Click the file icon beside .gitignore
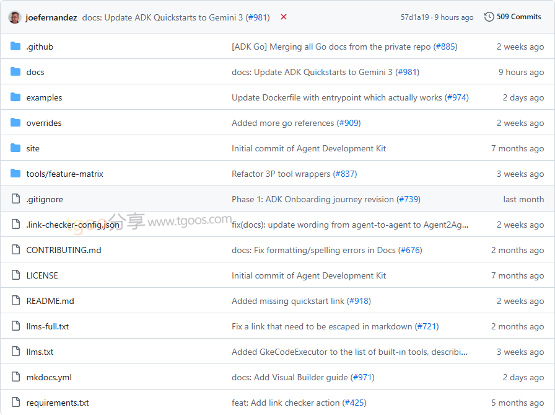 point(15,199)
